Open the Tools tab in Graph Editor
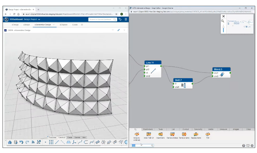 [160, 129]
